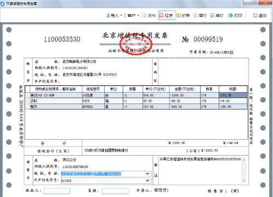This screenshot has height=197, width=273.
Task: Click the 复核 reviewer input box
Action: pos(115,191)
